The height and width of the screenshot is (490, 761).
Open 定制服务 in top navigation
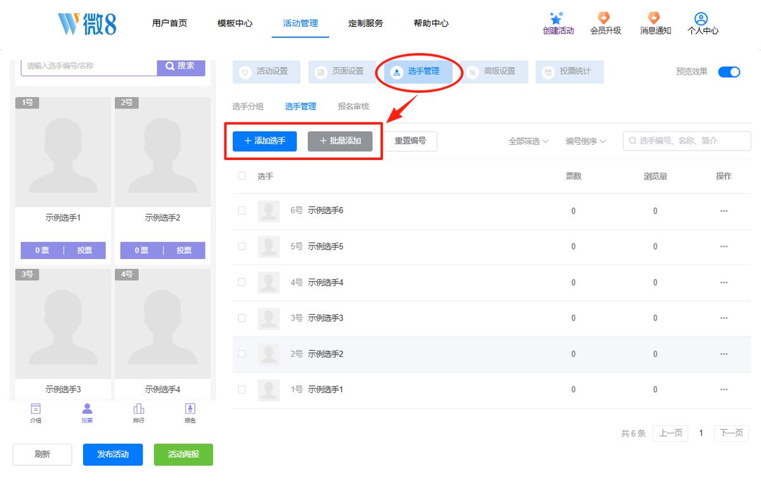pyautogui.click(x=365, y=23)
